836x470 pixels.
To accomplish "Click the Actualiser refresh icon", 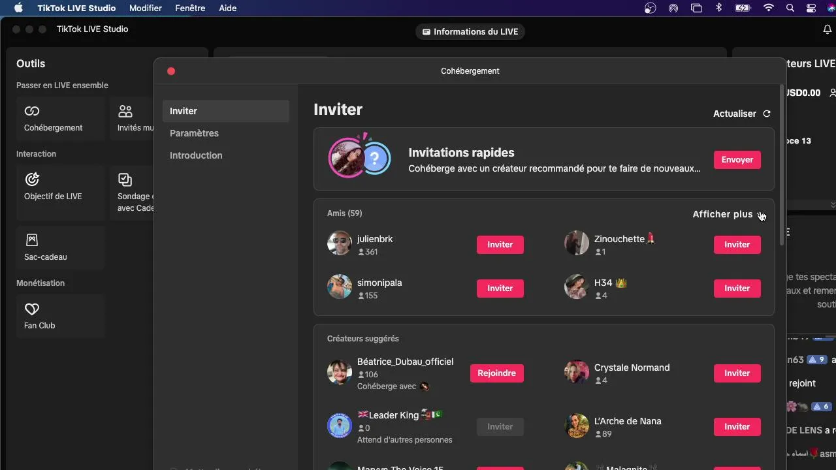I will tap(767, 114).
